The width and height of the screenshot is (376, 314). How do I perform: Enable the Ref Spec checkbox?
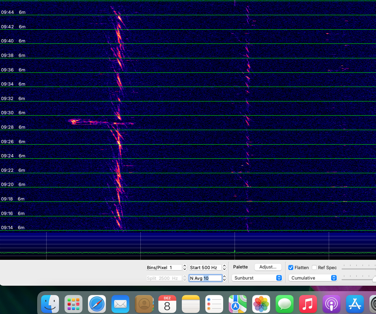point(314,267)
